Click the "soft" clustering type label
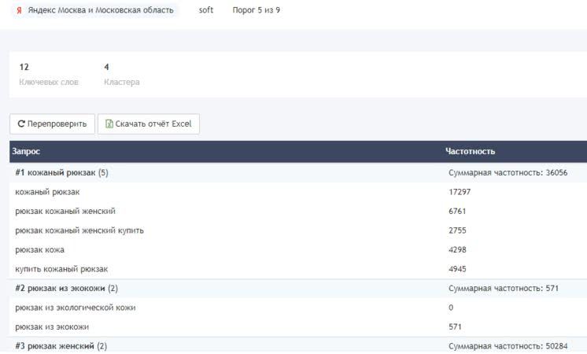587x354 pixels. pyautogui.click(x=206, y=11)
